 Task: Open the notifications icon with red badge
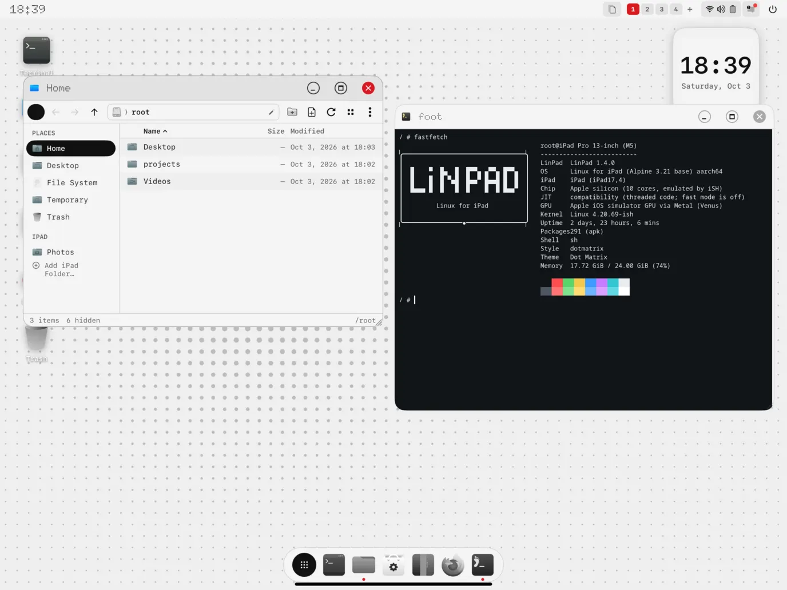751,9
